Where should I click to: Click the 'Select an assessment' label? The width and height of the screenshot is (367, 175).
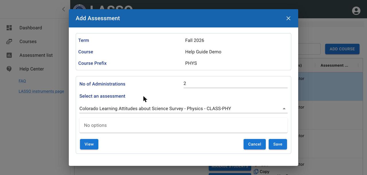(102, 96)
